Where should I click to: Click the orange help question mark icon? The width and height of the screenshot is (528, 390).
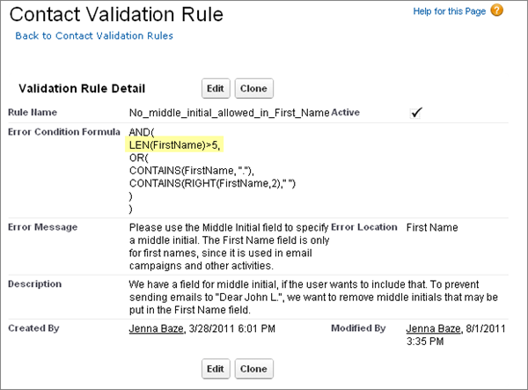click(x=497, y=11)
